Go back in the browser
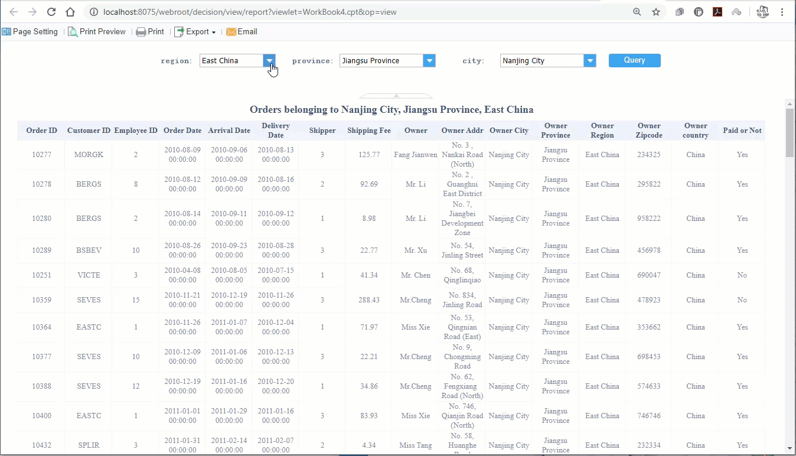 click(x=13, y=12)
